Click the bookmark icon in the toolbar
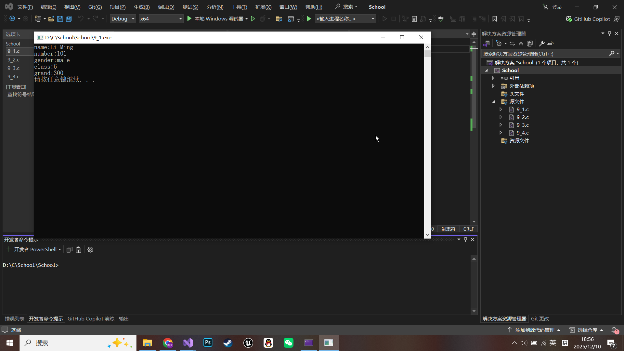Viewport: 624px width, 351px height. click(x=494, y=19)
